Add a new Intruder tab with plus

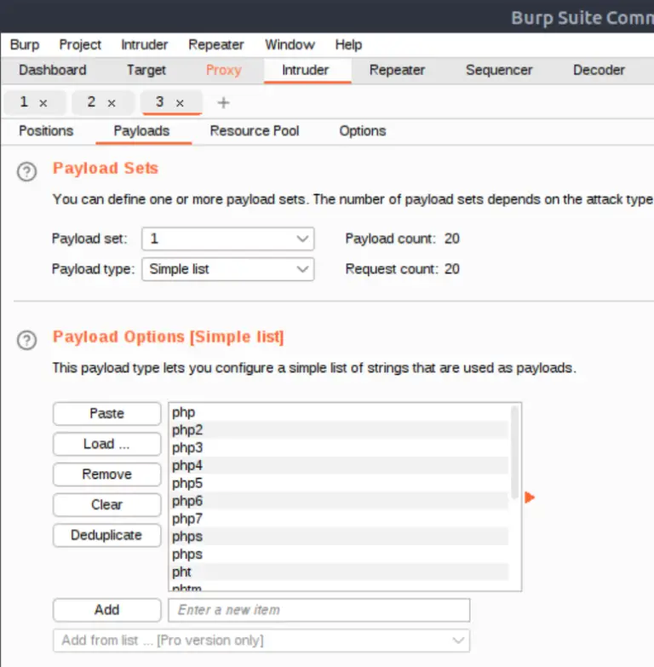pos(223,102)
